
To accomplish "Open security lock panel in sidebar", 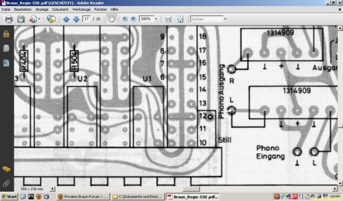I will (x=6, y=34).
